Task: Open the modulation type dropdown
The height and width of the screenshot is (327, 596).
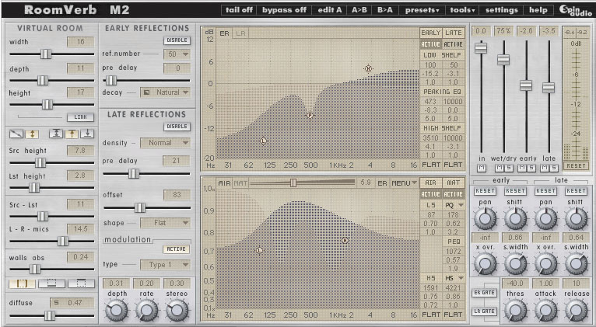Action: pyautogui.click(x=166, y=265)
